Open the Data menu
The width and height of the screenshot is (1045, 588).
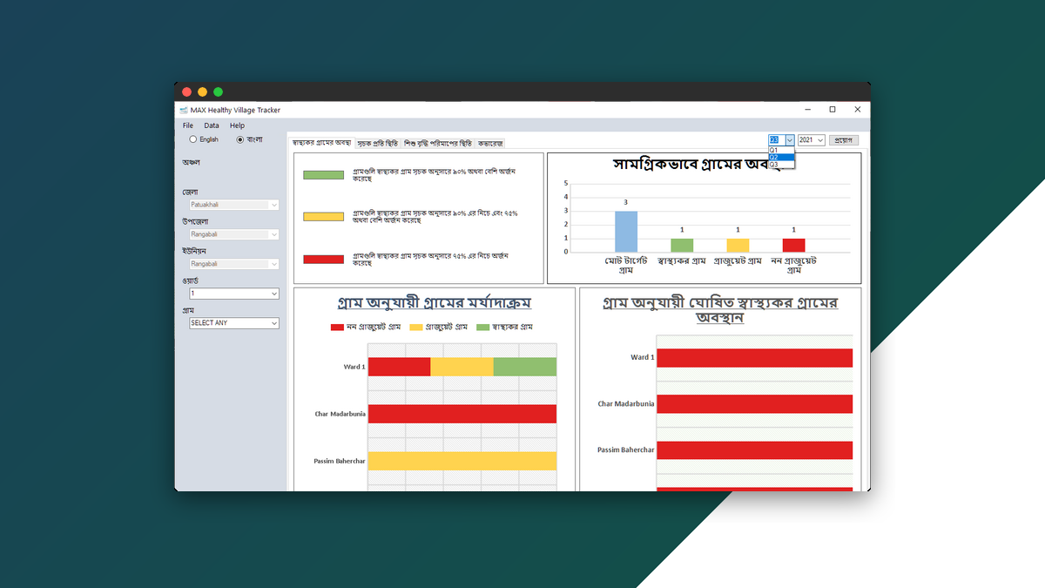click(211, 125)
